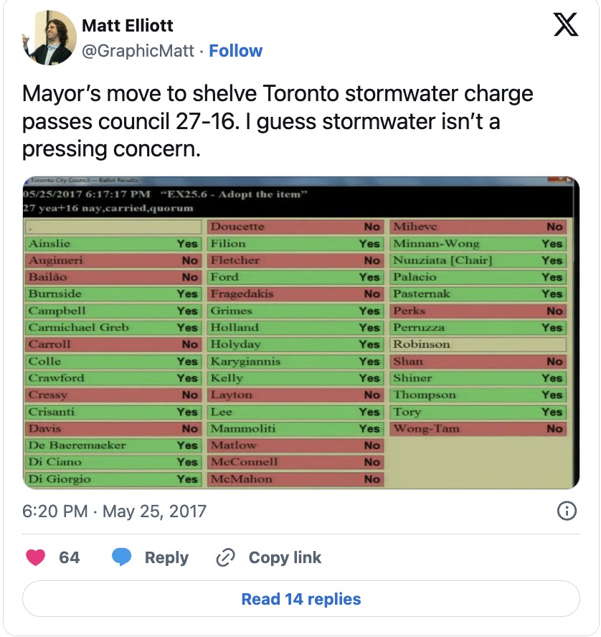Open the Matt Elliott display name

click(x=128, y=26)
